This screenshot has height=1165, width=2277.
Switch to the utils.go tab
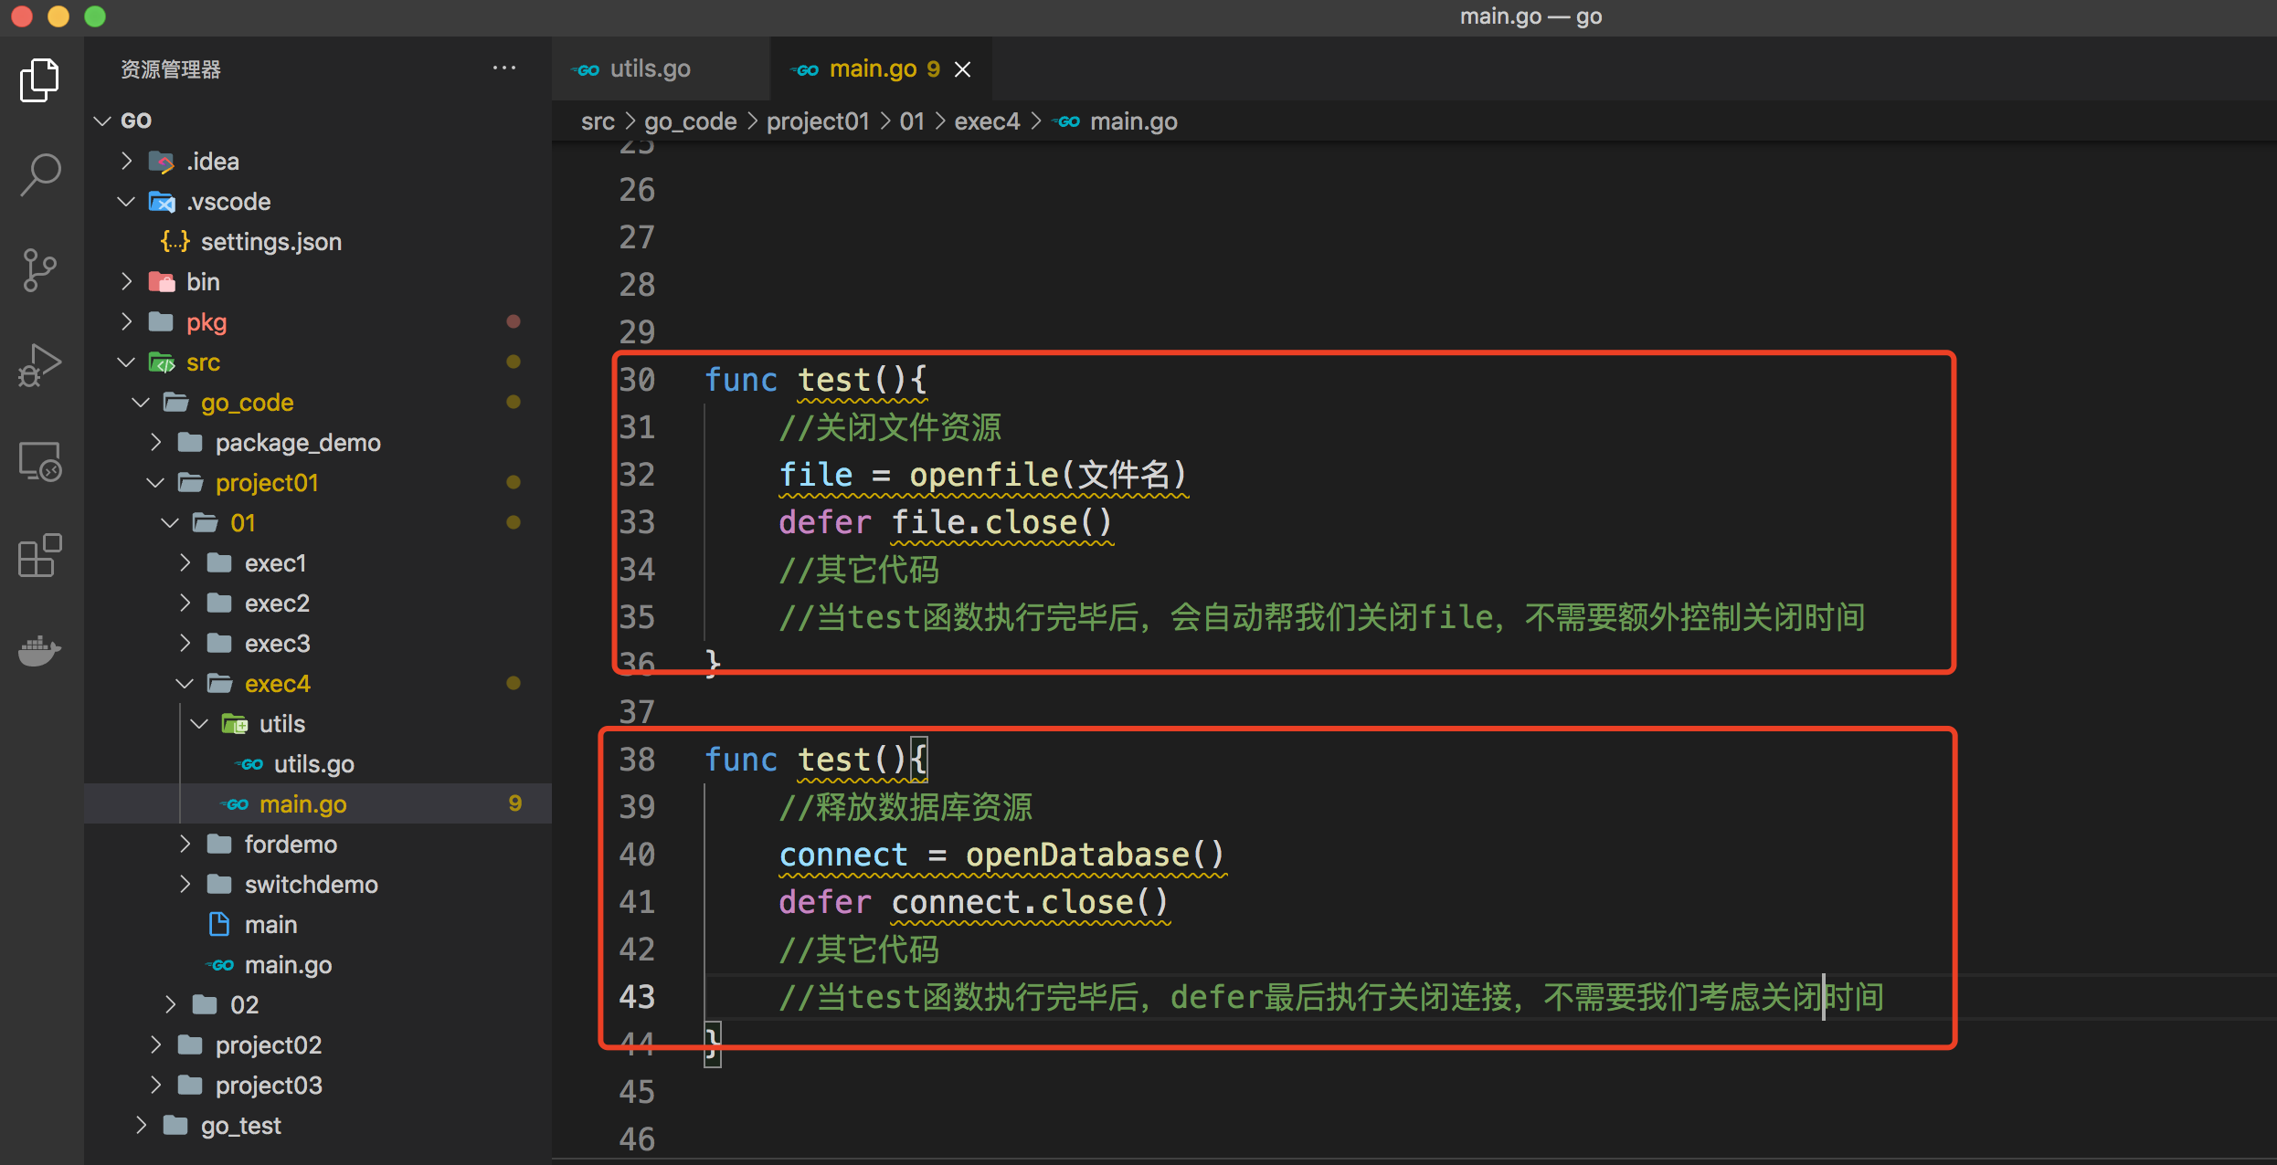(x=649, y=69)
